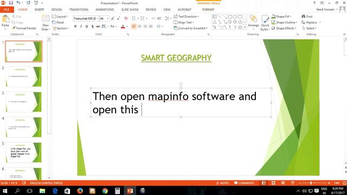
Task: Switch to Slide Sorter view icon
Action: point(273,183)
